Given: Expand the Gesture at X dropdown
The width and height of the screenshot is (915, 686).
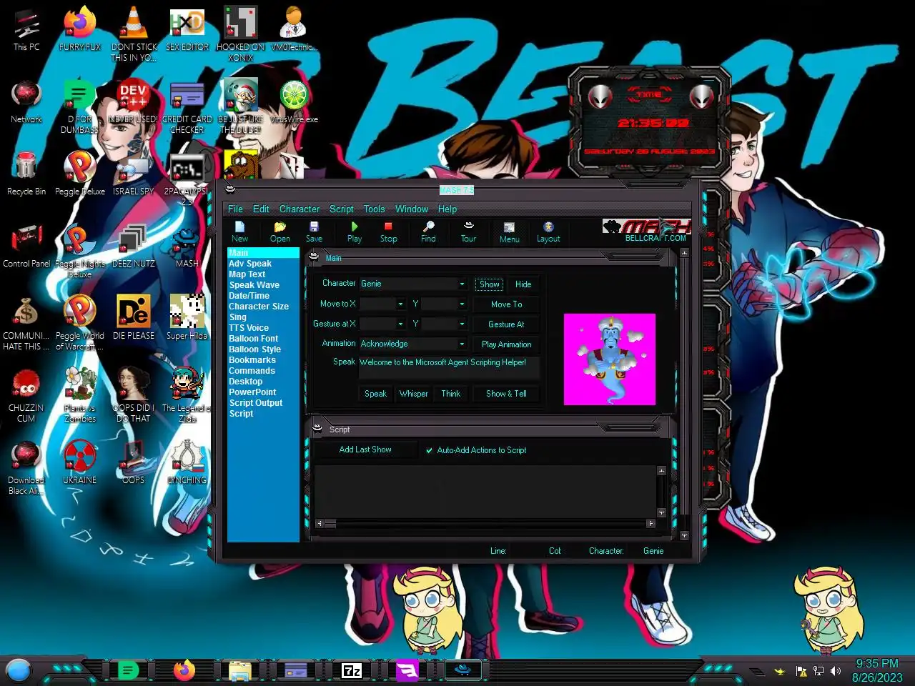Looking at the screenshot, I should coord(400,324).
